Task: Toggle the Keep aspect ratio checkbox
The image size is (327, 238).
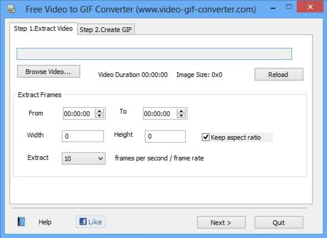Action: pyautogui.click(x=206, y=137)
